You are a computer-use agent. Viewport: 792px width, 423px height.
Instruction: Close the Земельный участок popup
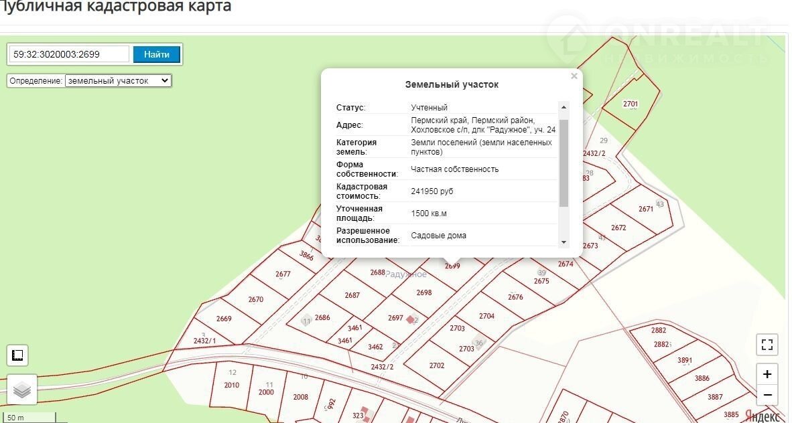point(574,76)
